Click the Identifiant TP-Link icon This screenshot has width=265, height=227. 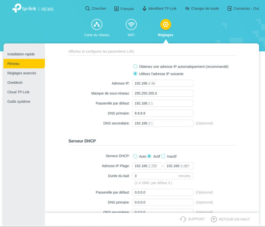144,9
